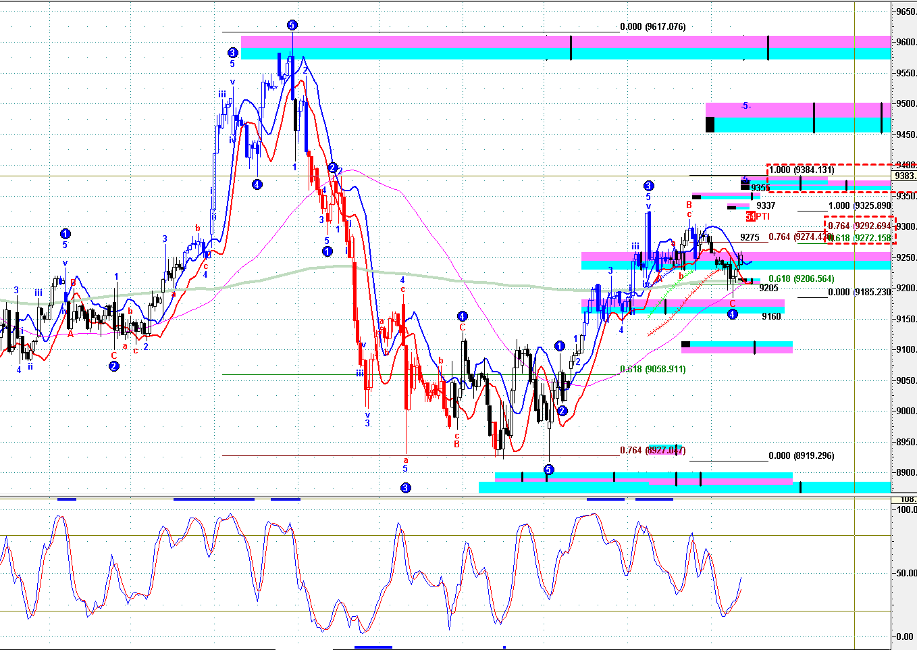Screen dimensions: 917x650
Task: Click the circled wave 5 marker above the 9617 high
Action: pos(292,25)
